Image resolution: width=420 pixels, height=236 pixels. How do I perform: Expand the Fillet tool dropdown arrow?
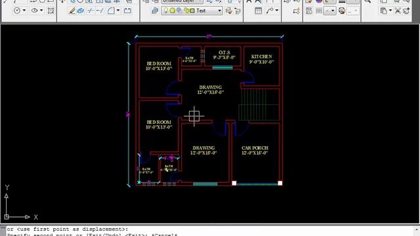click(118, 10)
